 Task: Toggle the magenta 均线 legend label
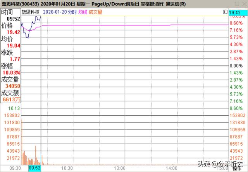83,12
